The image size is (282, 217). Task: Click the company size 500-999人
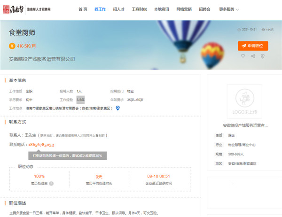[x=236, y=154]
